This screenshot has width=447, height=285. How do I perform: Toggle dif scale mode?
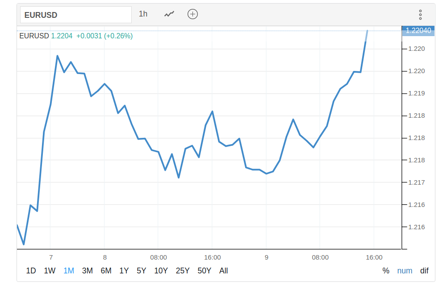pos(424,271)
